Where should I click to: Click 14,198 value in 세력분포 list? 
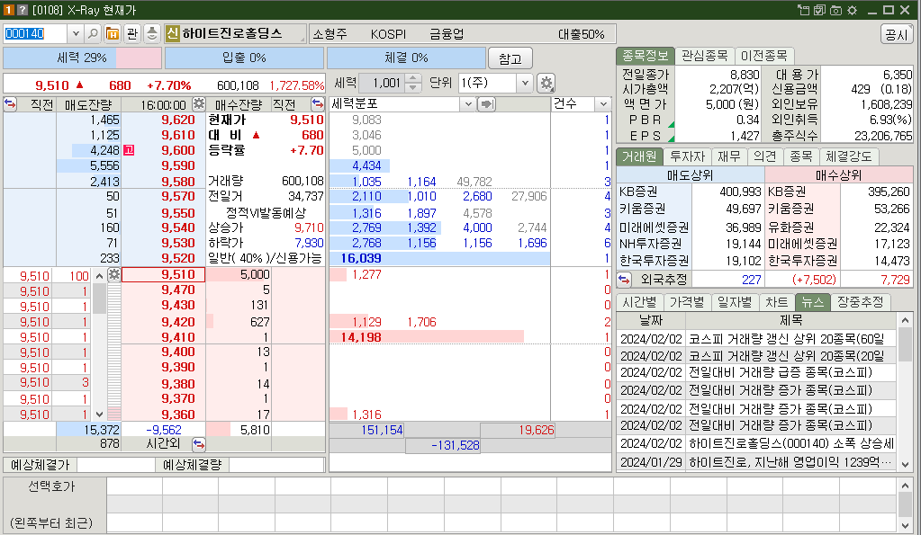(x=361, y=337)
